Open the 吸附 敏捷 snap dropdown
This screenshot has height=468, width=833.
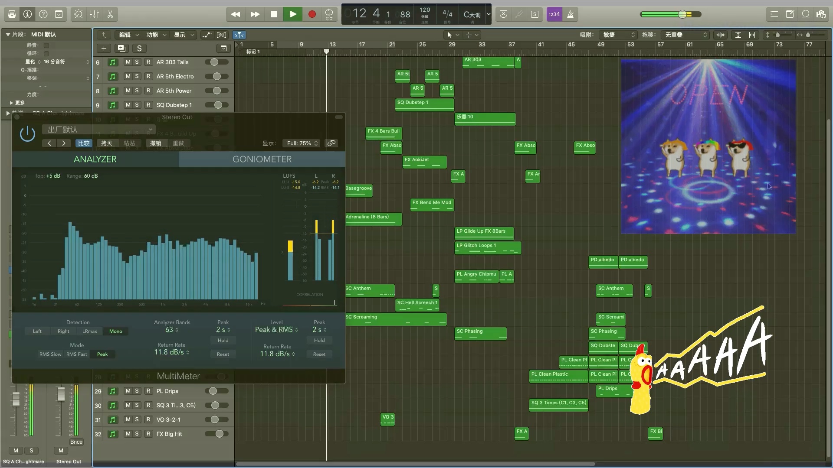(x=618, y=35)
